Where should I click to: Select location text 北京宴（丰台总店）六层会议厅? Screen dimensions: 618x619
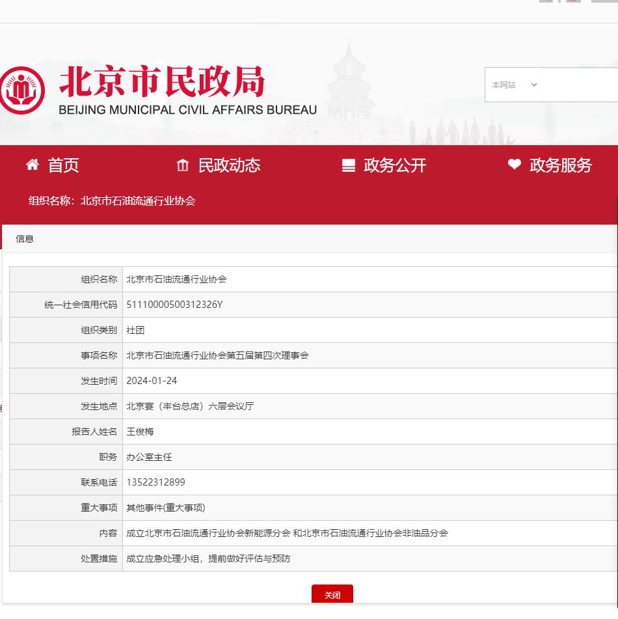(190, 406)
